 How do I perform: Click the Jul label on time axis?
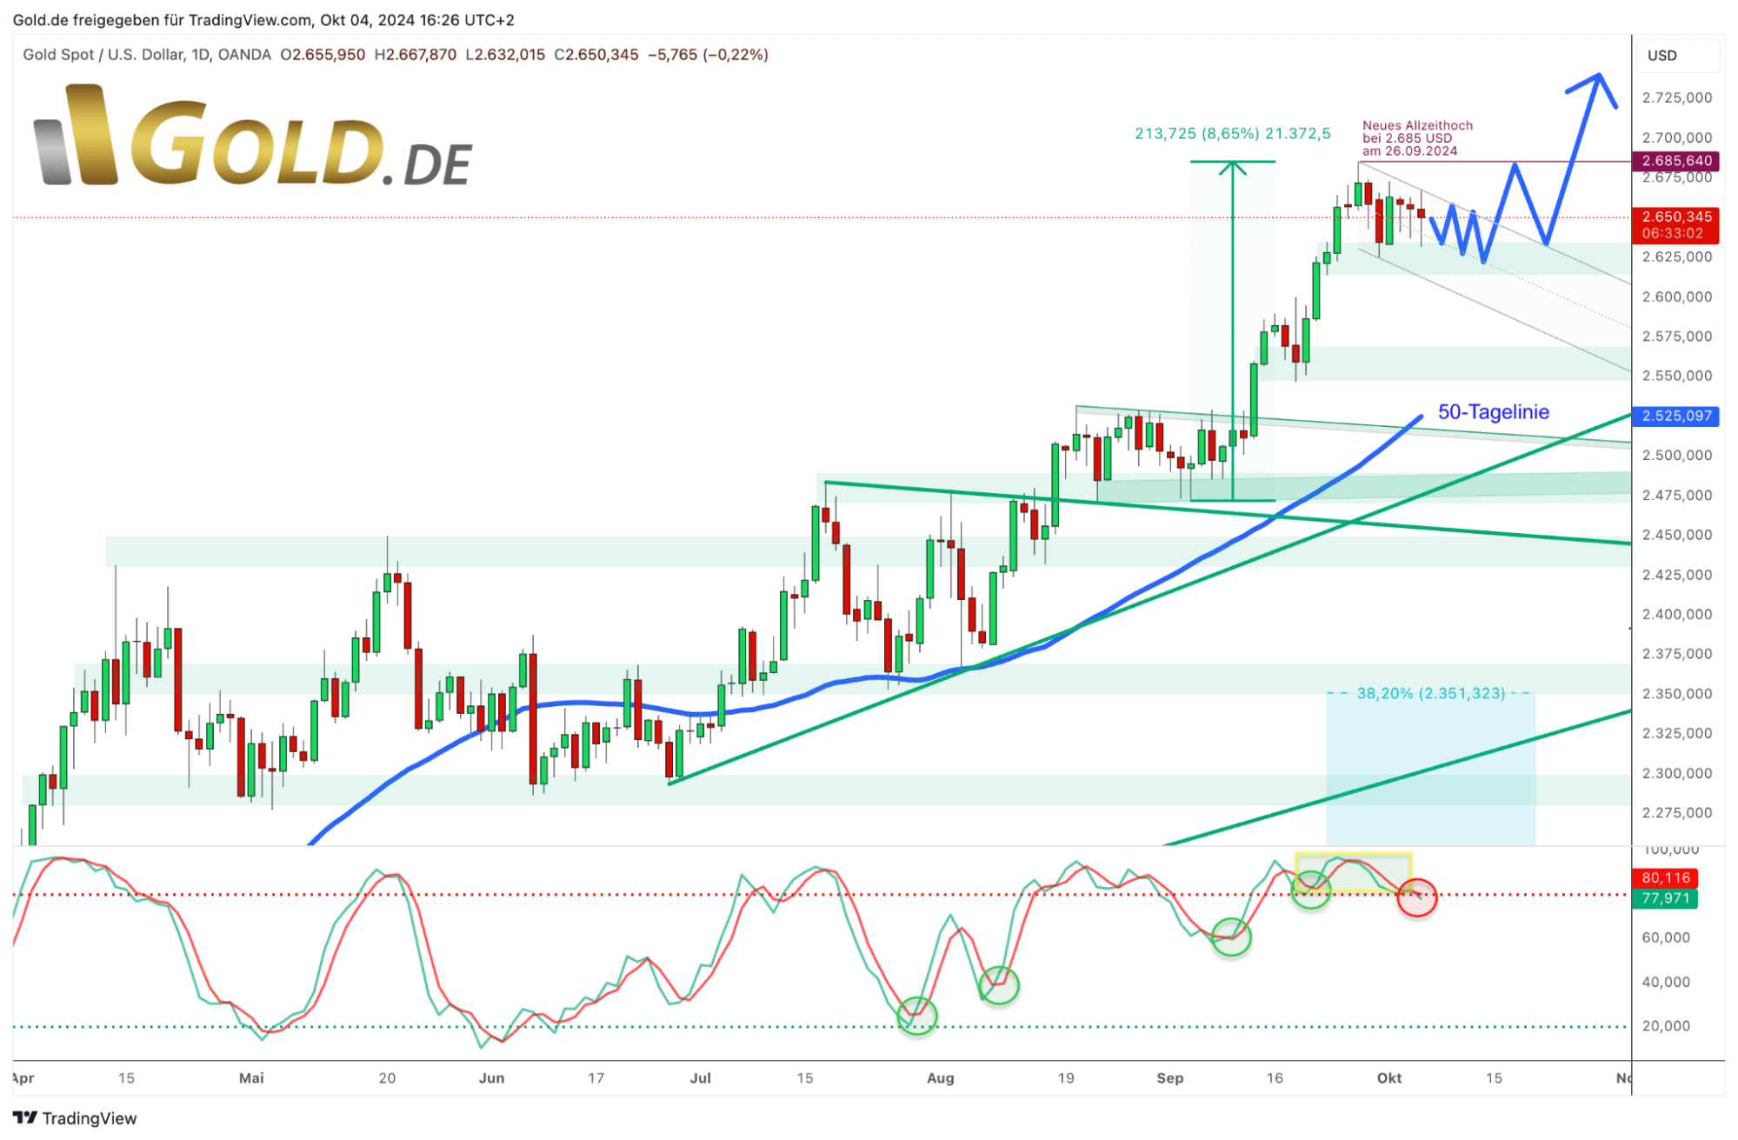click(x=700, y=1078)
